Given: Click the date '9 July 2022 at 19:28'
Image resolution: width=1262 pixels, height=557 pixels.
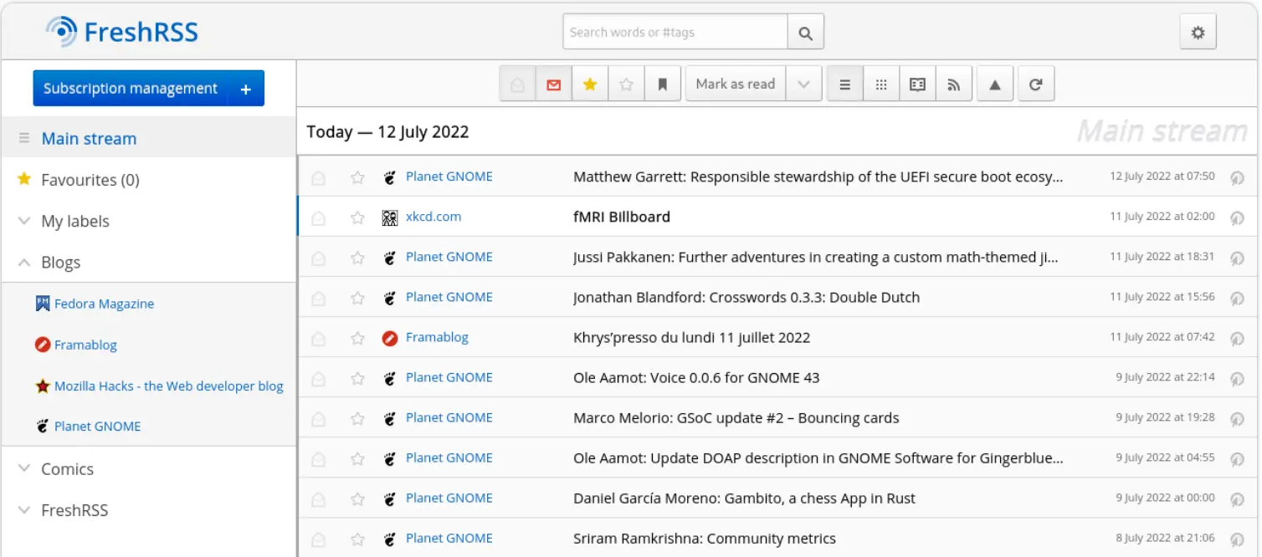Looking at the screenshot, I should click(x=1165, y=417).
